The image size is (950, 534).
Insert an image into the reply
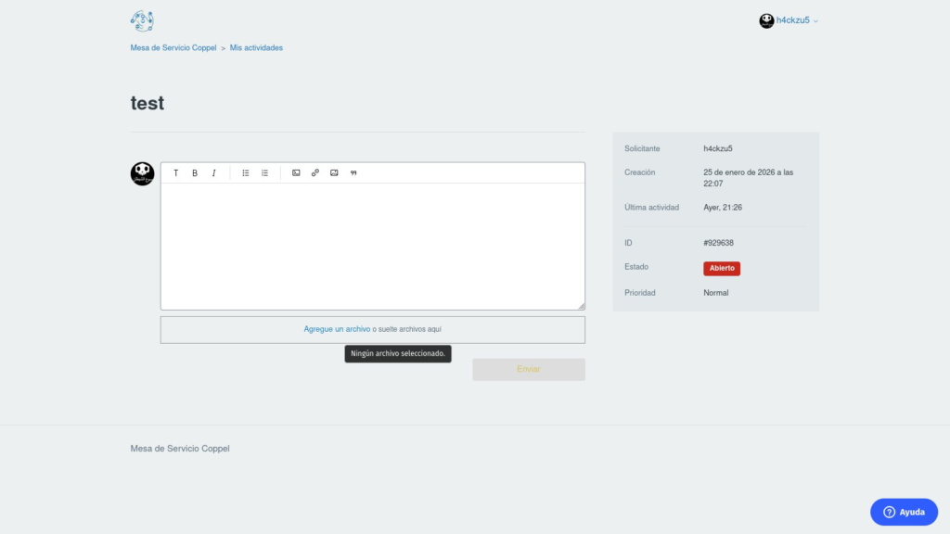(334, 173)
